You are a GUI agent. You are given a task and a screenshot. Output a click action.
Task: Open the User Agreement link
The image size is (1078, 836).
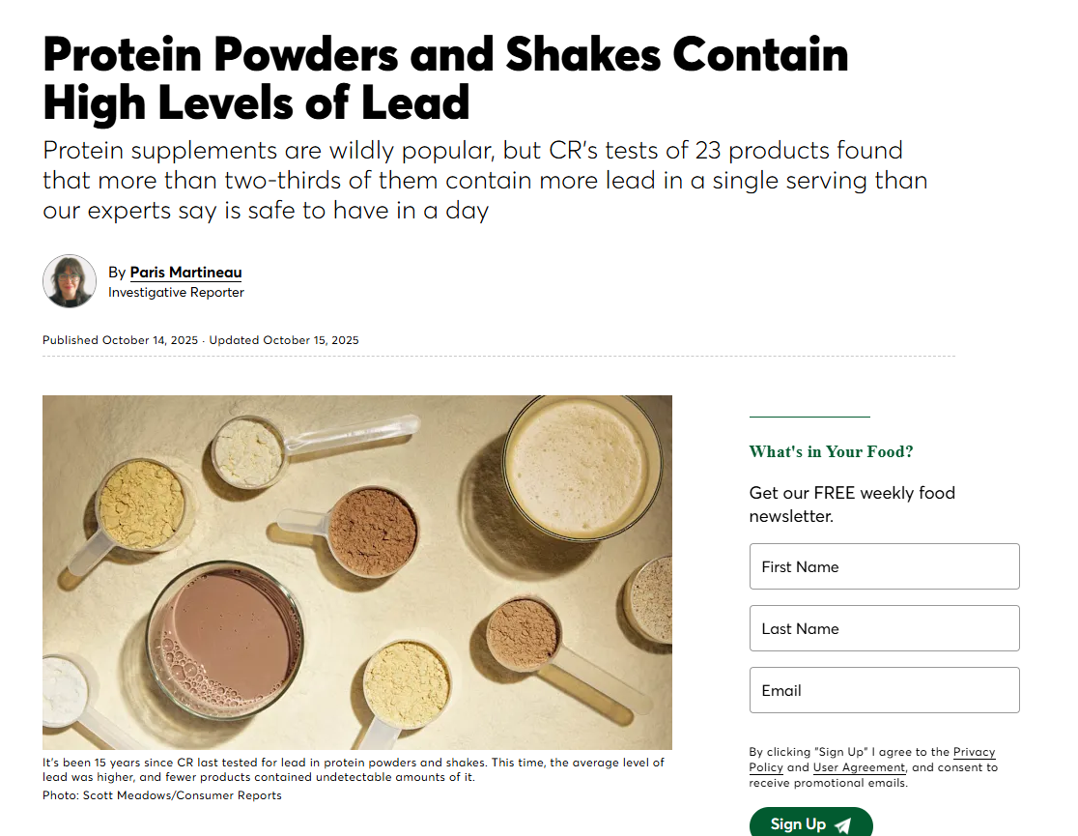pyautogui.click(x=860, y=767)
